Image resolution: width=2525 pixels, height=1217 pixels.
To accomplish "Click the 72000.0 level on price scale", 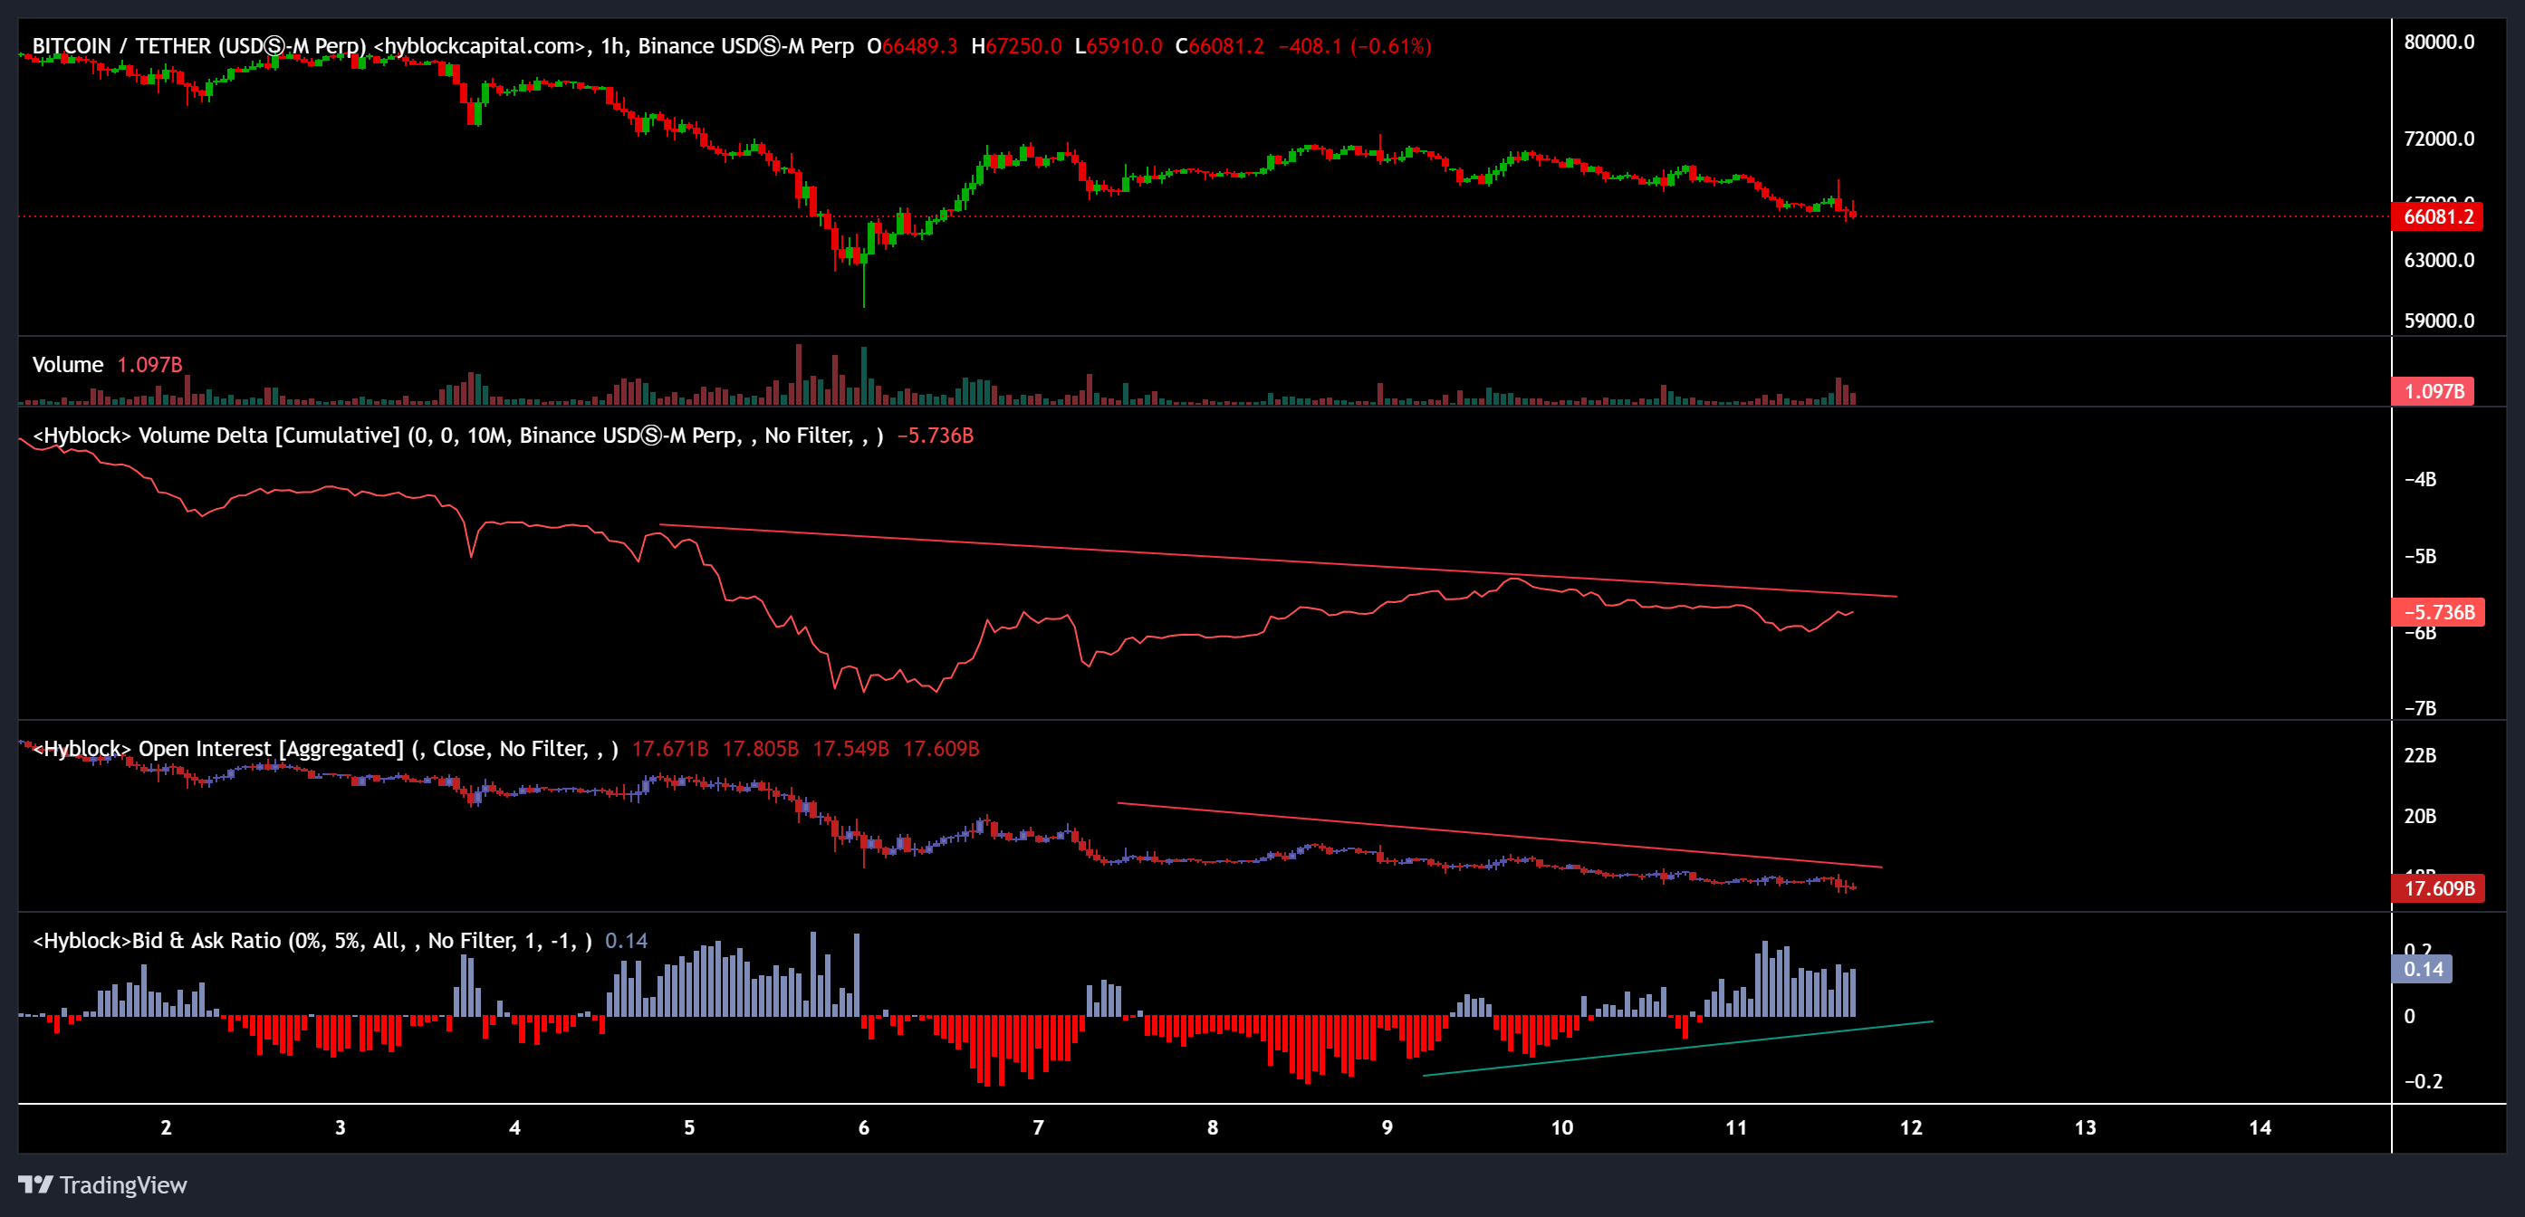I will [2440, 139].
